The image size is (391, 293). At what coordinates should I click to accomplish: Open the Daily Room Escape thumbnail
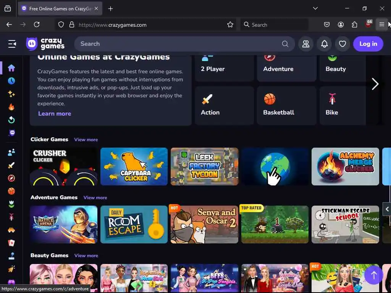(x=134, y=224)
